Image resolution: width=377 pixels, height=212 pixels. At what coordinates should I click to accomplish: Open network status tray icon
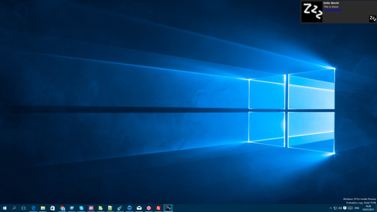click(x=335, y=208)
